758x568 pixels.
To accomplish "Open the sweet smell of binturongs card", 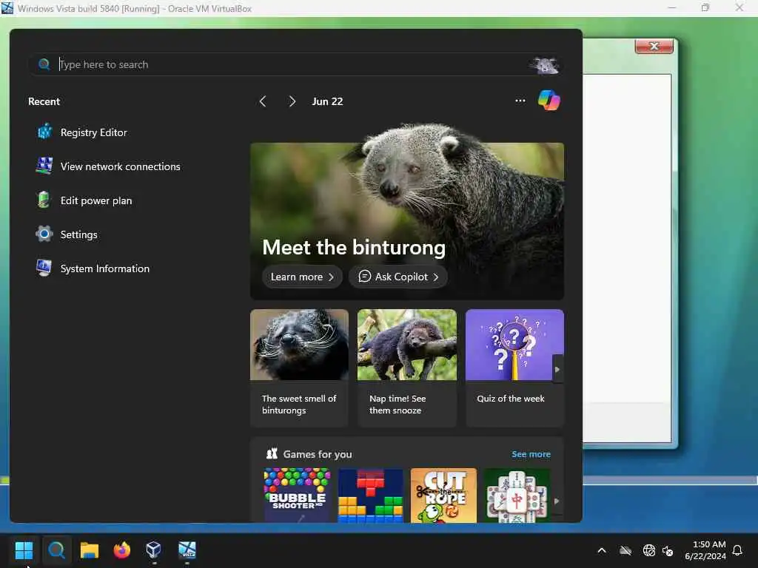I will coord(299,368).
